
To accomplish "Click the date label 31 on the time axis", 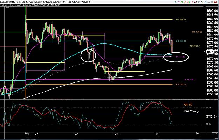I will coord(198,134).
